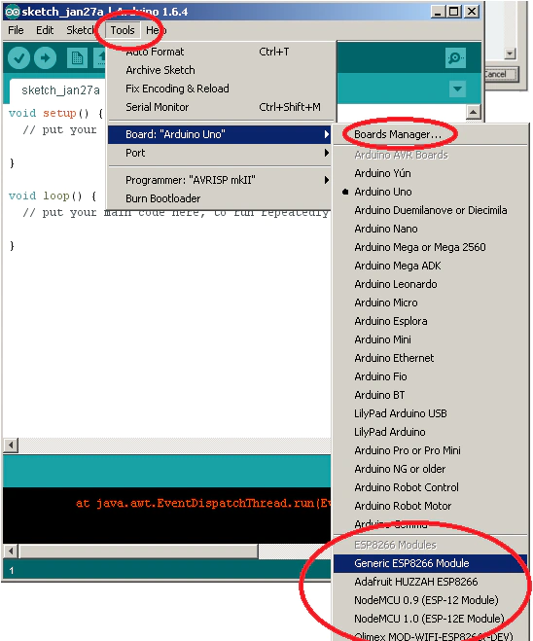
Task: Pick Arduino BT from board list
Action: click(x=431, y=395)
